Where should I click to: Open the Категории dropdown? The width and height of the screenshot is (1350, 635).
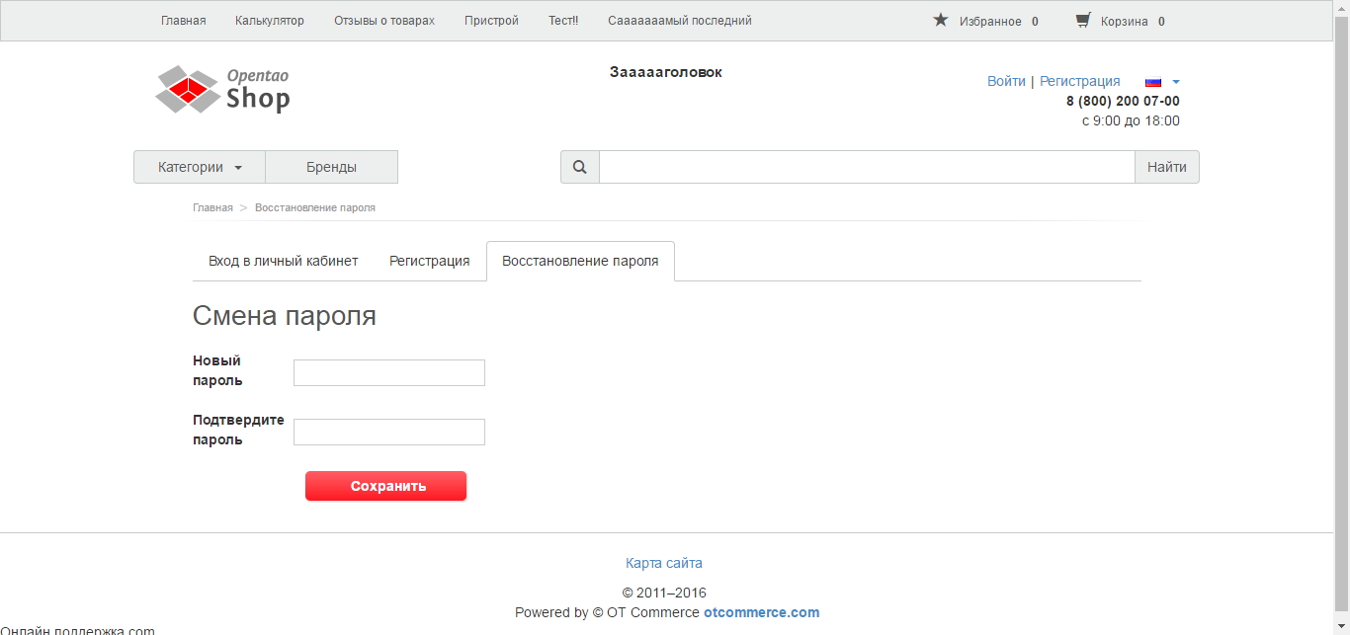pyautogui.click(x=200, y=167)
